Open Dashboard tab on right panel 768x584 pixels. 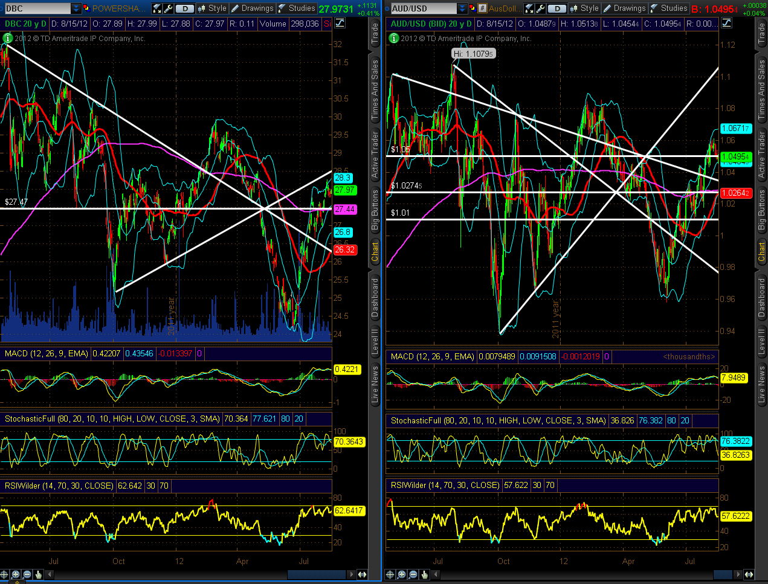point(761,297)
